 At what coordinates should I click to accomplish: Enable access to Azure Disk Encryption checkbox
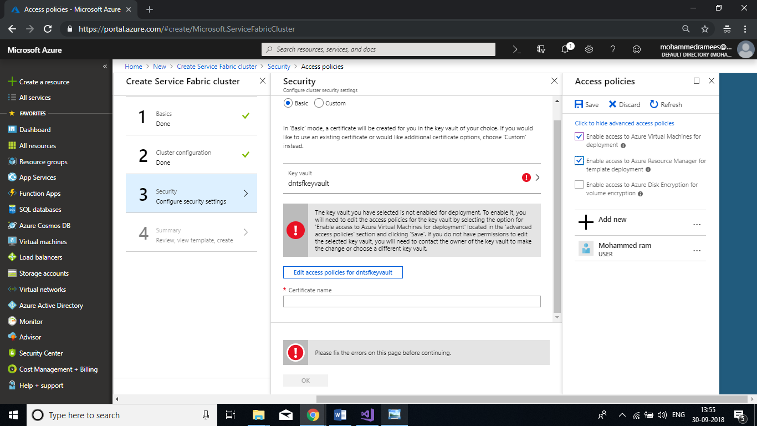tap(579, 185)
